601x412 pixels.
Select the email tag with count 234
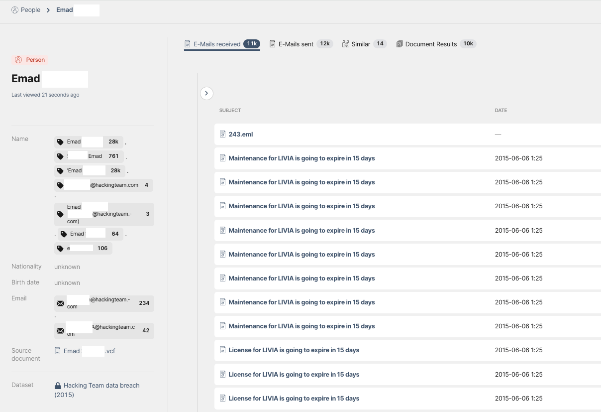[104, 303]
